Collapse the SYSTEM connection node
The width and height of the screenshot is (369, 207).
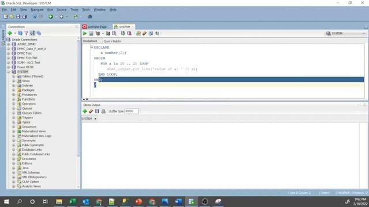click(x=9, y=71)
